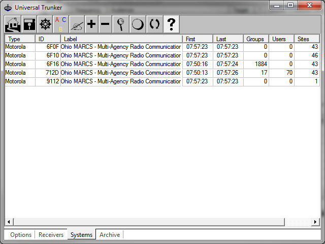Open the Archive tab
The height and width of the screenshot is (244, 325).
point(110,235)
